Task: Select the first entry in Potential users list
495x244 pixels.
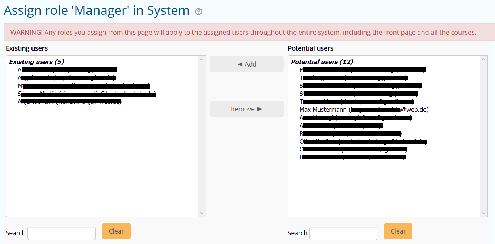Action: click(x=362, y=69)
